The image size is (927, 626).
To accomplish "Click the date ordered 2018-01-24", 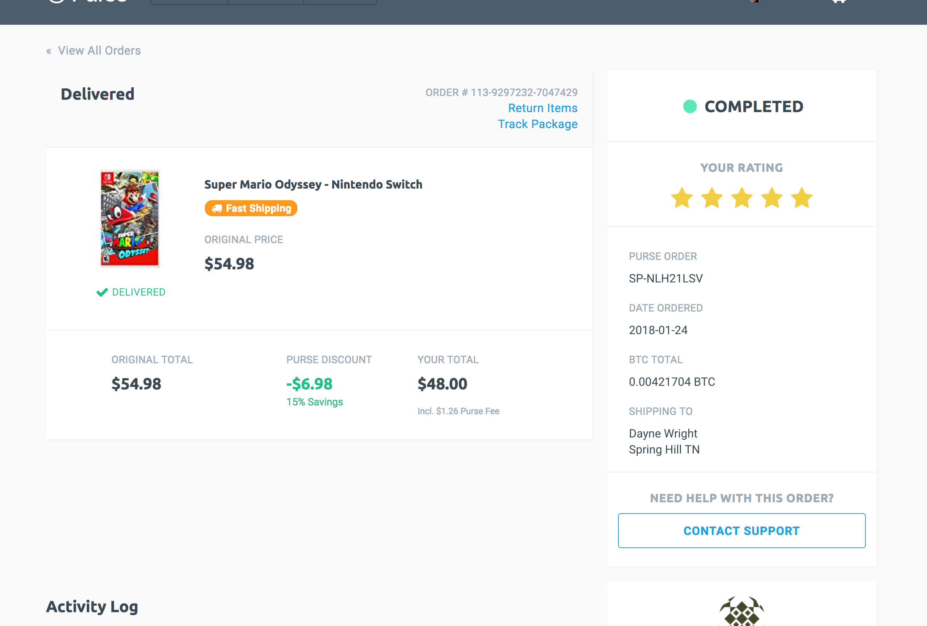I will tap(658, 330).
